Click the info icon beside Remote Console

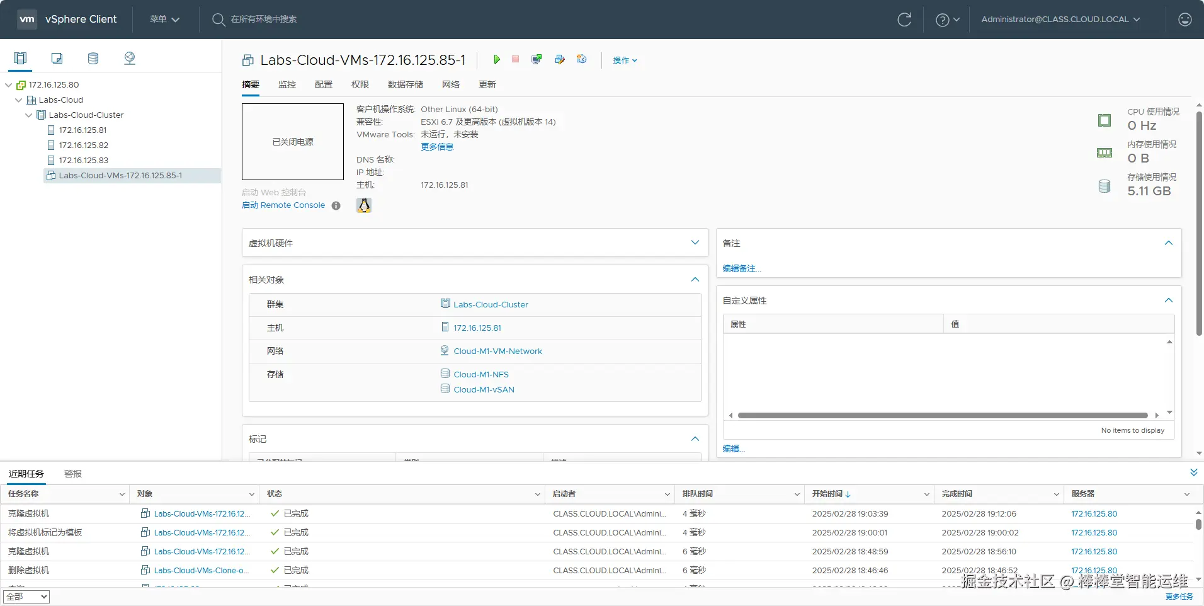point(336,205)
